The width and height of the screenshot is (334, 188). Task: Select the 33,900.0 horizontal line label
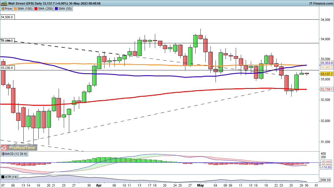click(7, 41)
